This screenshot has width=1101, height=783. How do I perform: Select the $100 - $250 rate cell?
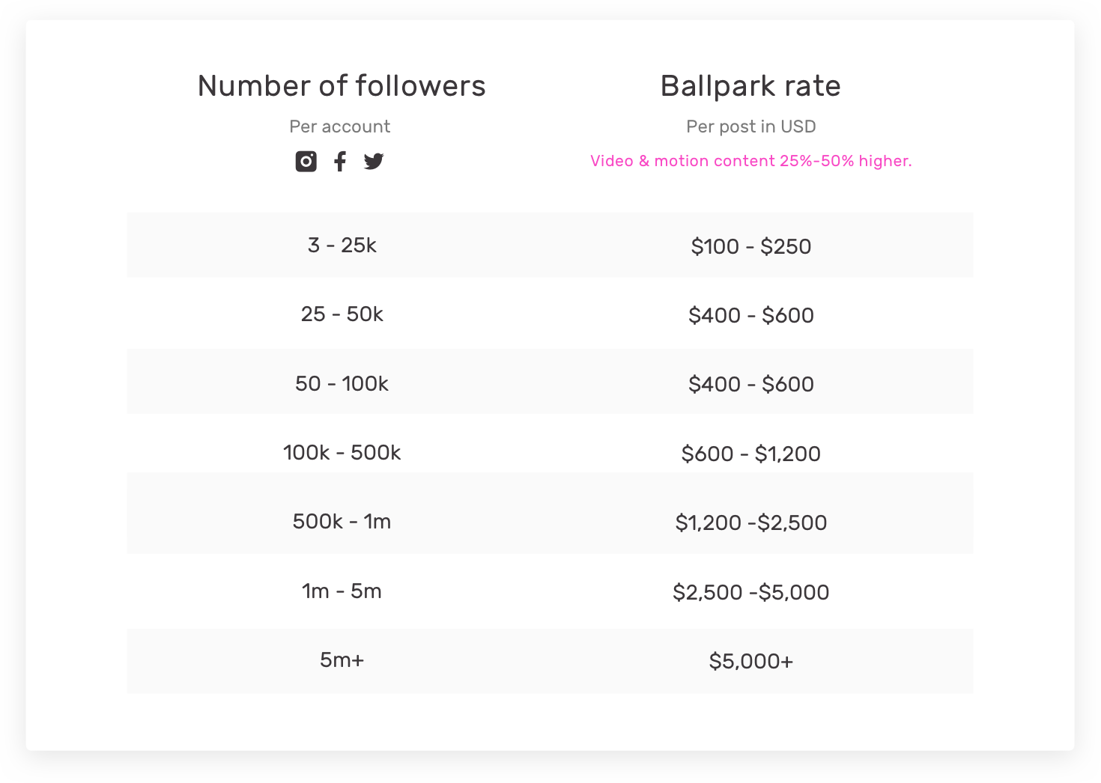point(750,246)
